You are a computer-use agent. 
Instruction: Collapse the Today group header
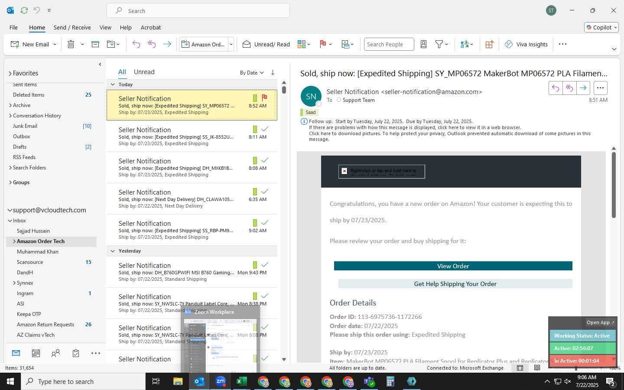113,84
